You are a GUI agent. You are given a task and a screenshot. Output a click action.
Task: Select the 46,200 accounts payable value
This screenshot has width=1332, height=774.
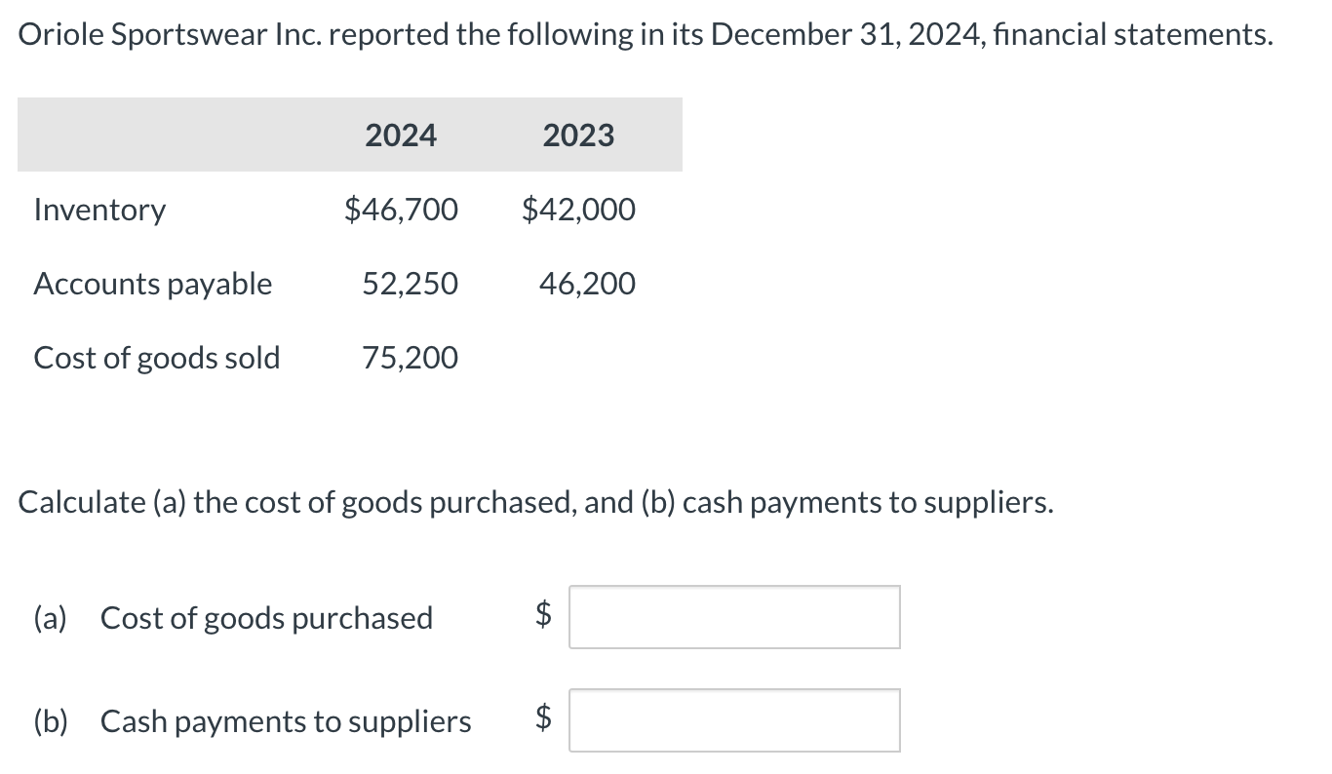[x=587, y=284]
